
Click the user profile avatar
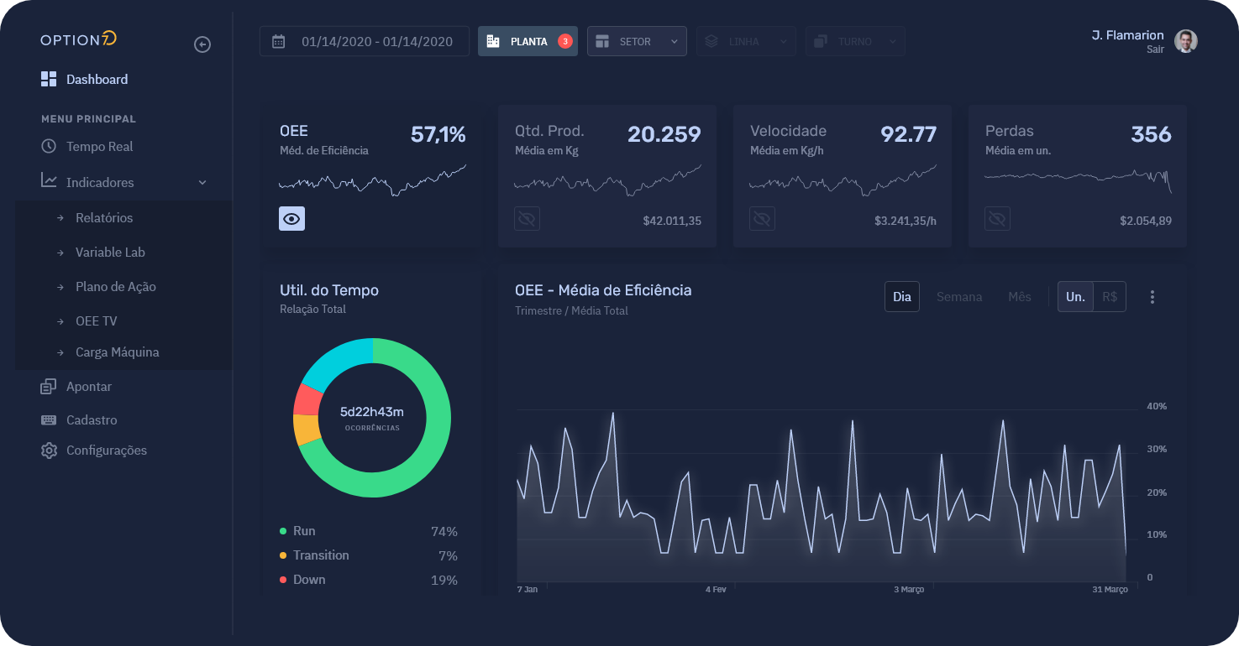pos(1185,41)
